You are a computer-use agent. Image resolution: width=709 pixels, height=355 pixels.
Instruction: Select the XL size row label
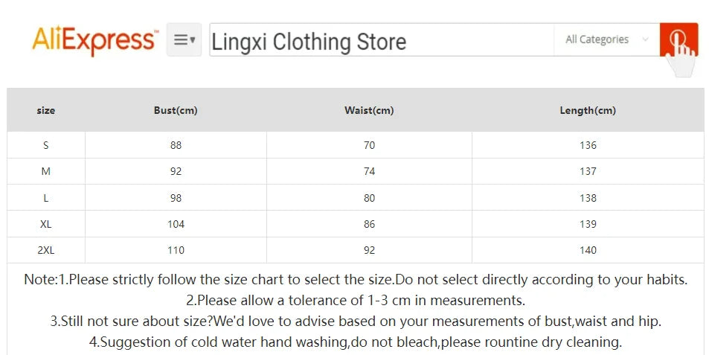coord(46,224)
